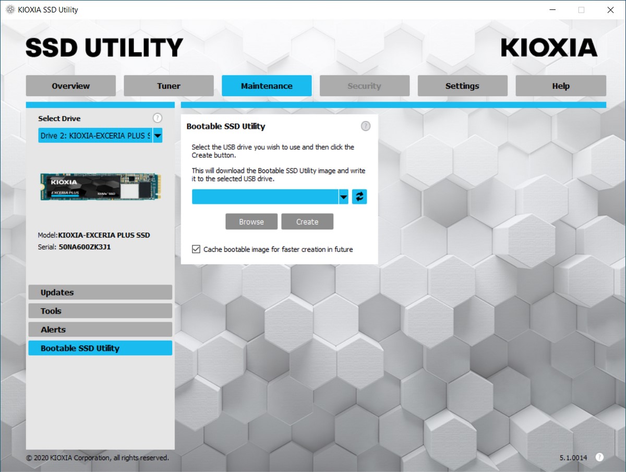Click the version number 5.1.0014
The width and height of the screenshot is (626, 472).
(573, 458)
